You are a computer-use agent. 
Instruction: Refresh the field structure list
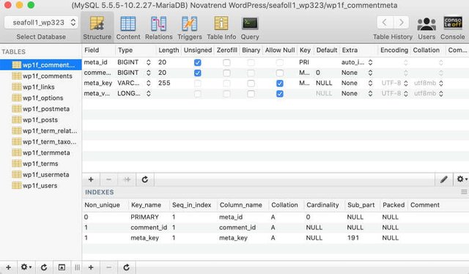145,179
